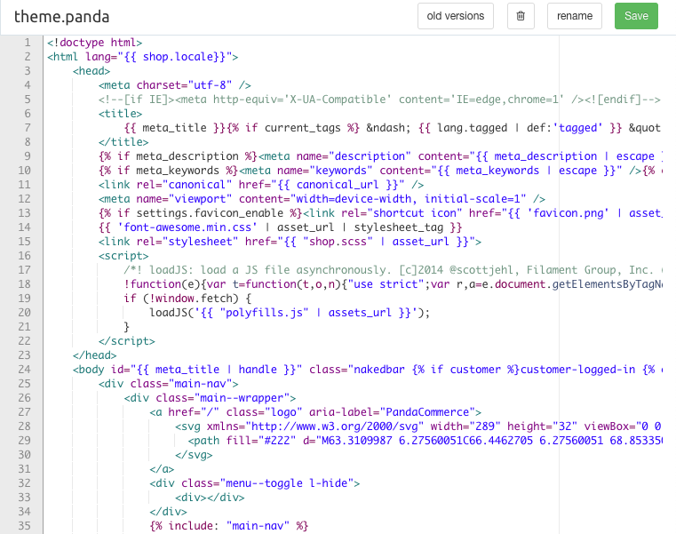
Task: Click the aria-label="PandaCommerce" anchor line
Action: [x=315, y=413]
